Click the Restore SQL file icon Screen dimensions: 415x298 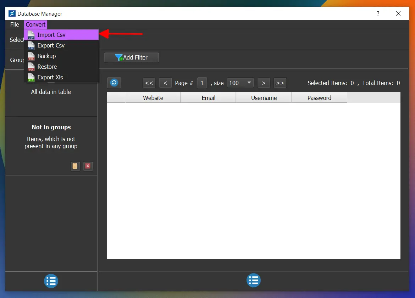[x=31, y=67]
